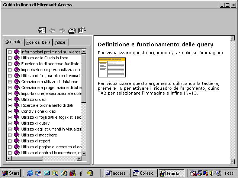The width and height of the screenshot is (238, 178).
Task: Switch to the Contents tab
Action: pos(13,42)
